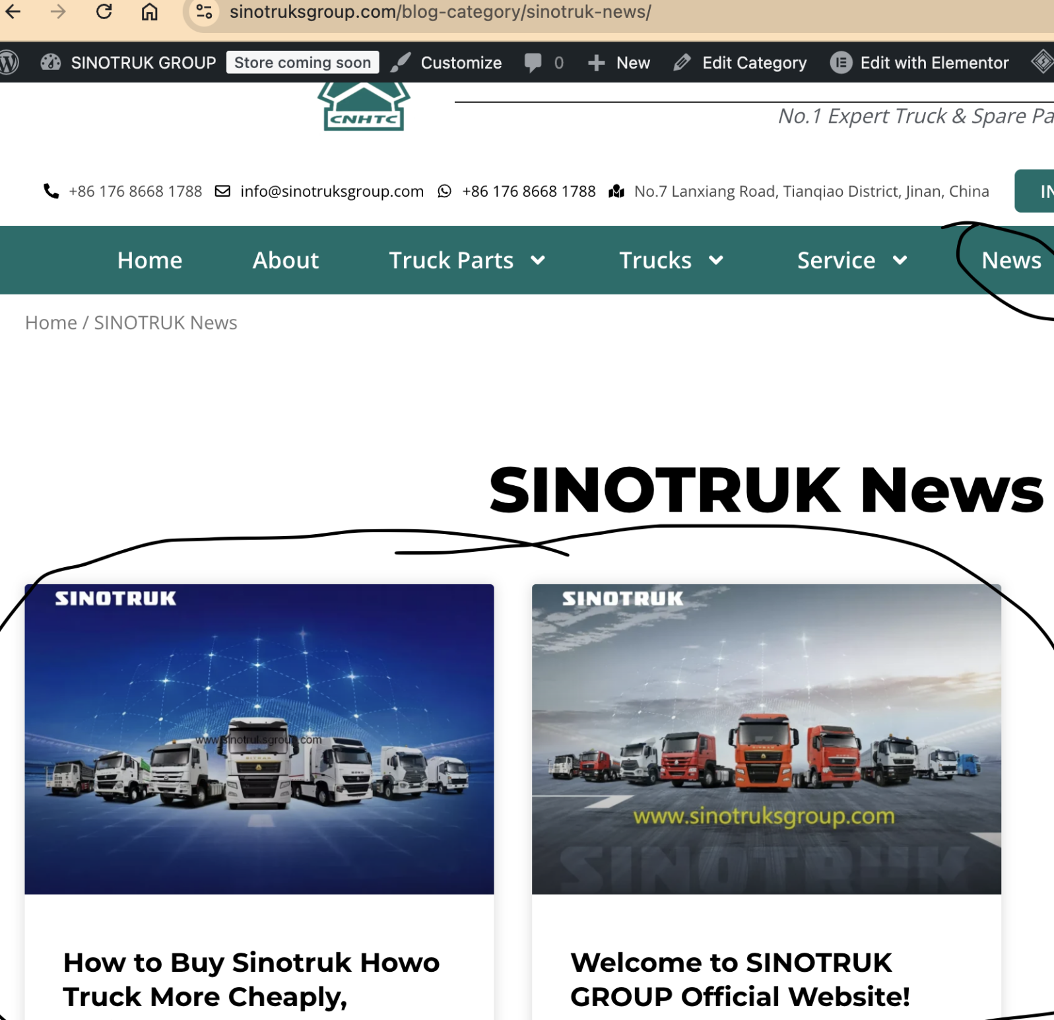The height and width of the screenshot is (1020, 1054).
Task: Click Home in green navigation bar
Action: 150,260
